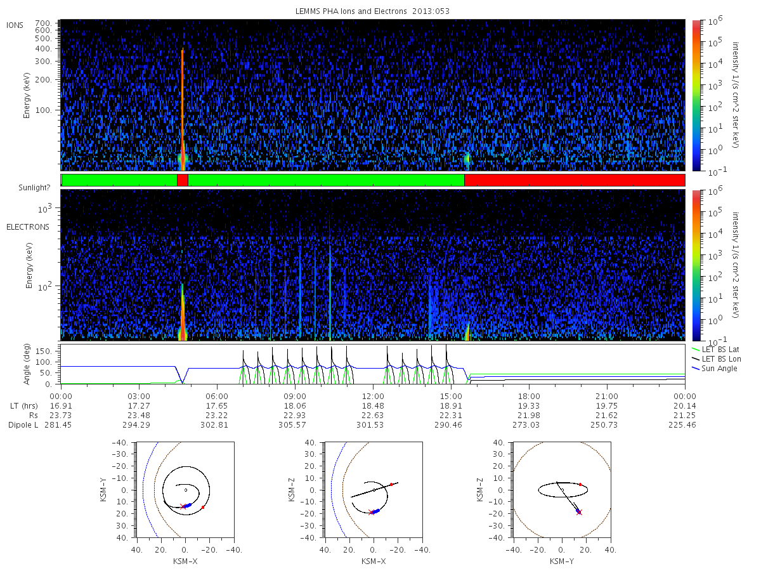Click the long red Sunlight bar segment
Viewport: 761px width, 571px height.
(x=574, y=180)
